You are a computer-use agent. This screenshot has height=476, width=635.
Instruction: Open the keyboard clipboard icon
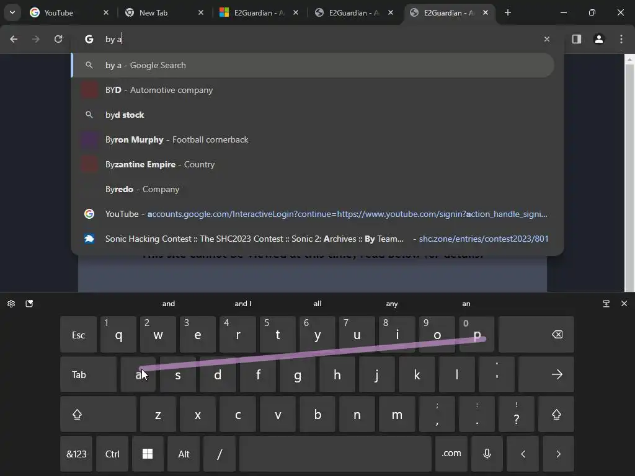(29, 304)
